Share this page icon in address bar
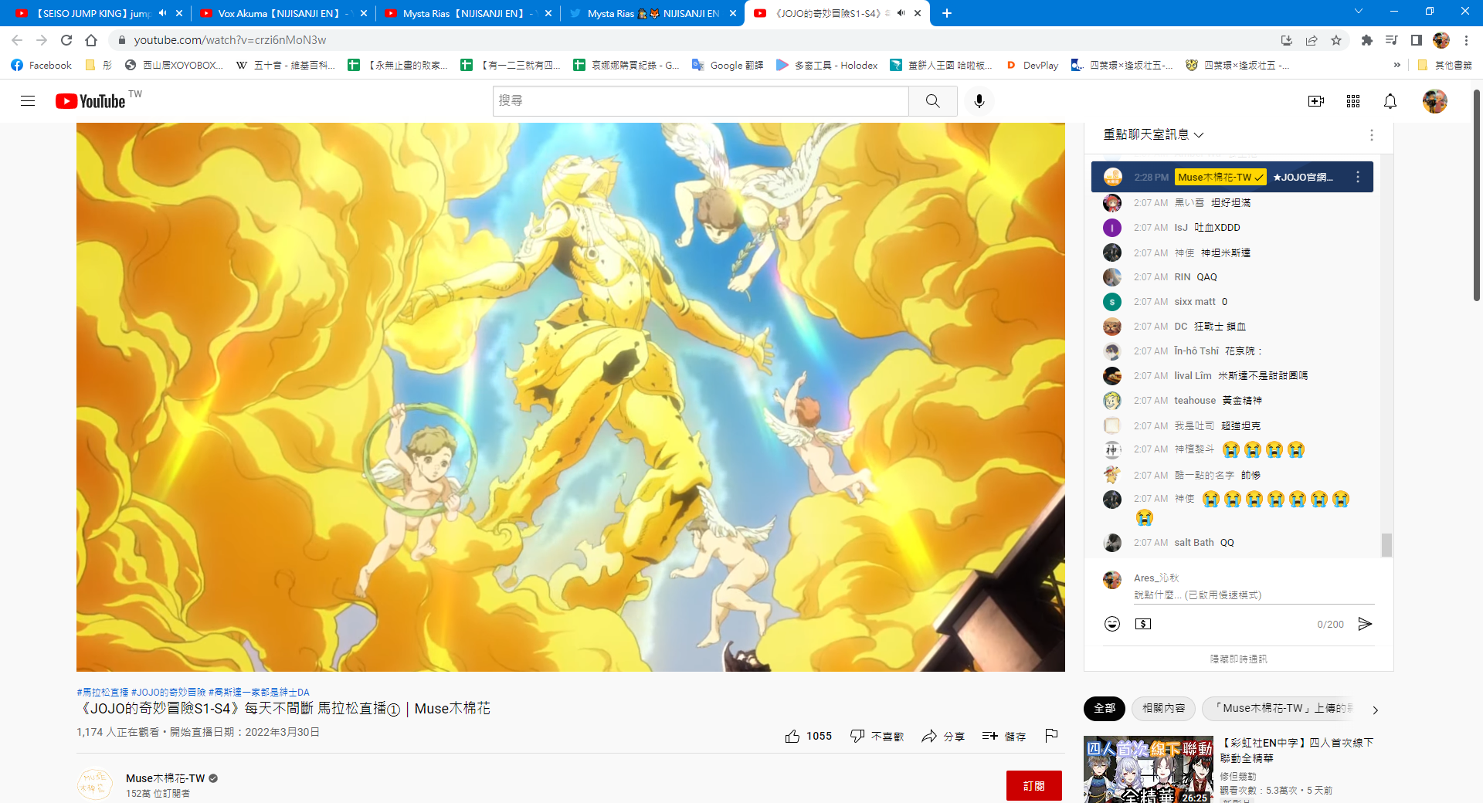 (x=1312, y=40)
